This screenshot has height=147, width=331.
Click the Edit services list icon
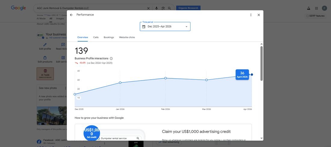point(63,57)
